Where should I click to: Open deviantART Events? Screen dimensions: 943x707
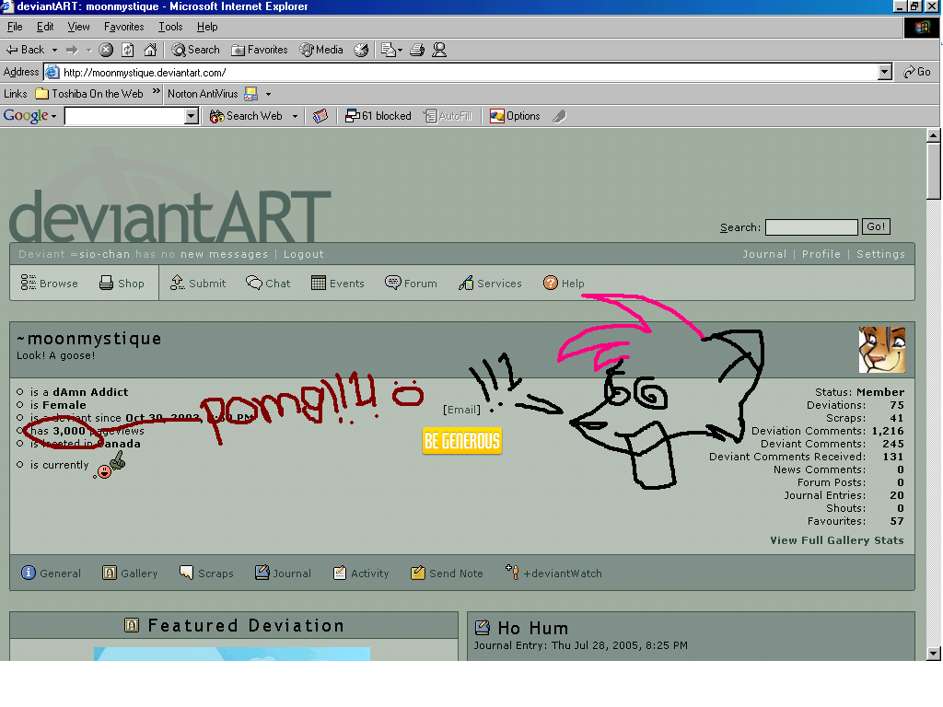point(338,284)
